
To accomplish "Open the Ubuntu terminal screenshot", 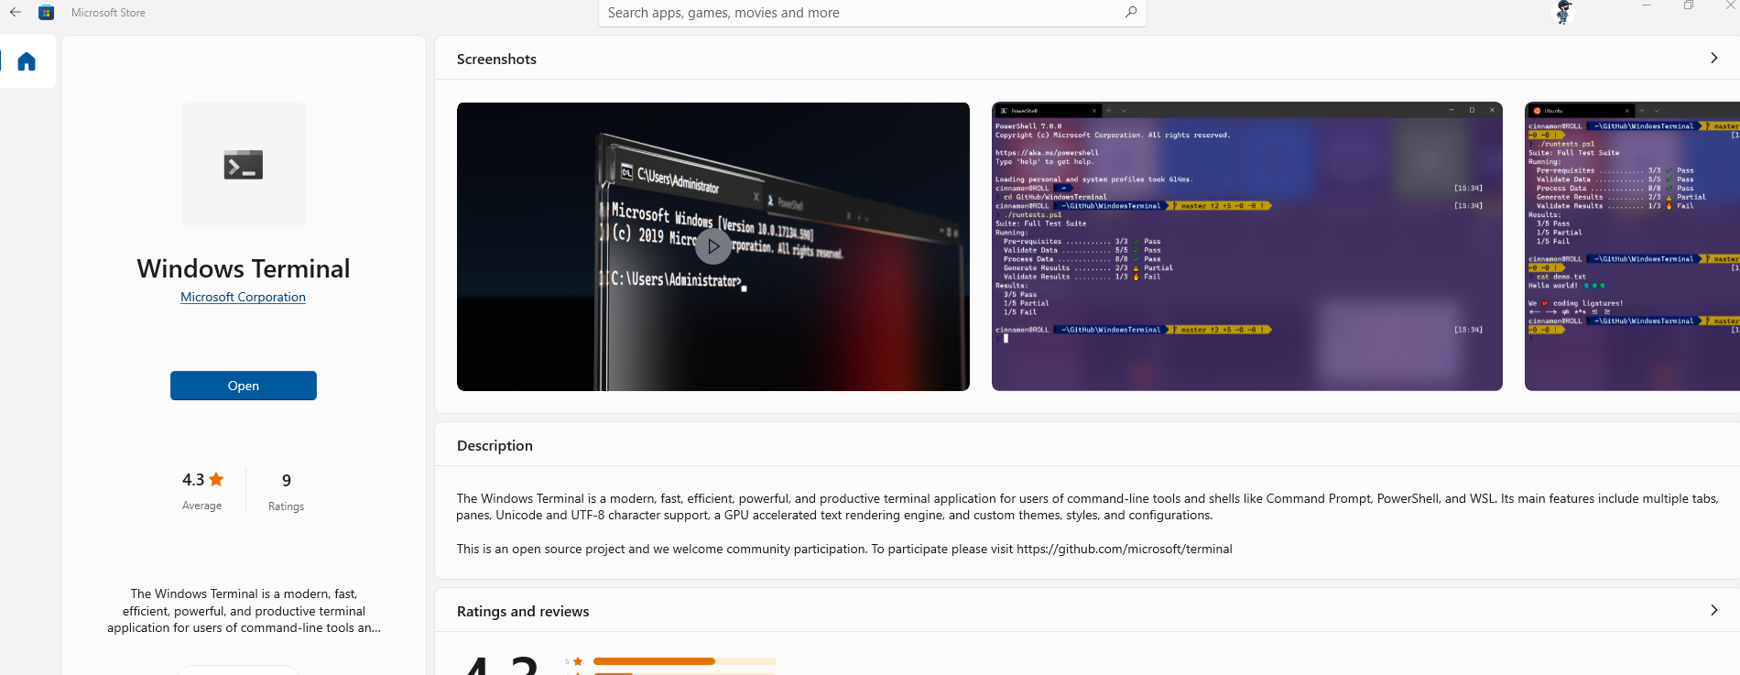I will tap(1632, 246).
